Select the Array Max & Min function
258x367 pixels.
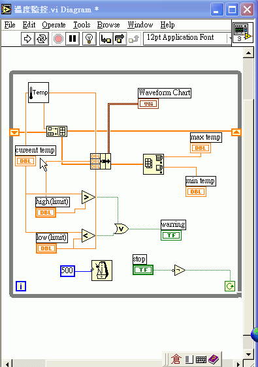pyautogui.click(x=153, y=164)
